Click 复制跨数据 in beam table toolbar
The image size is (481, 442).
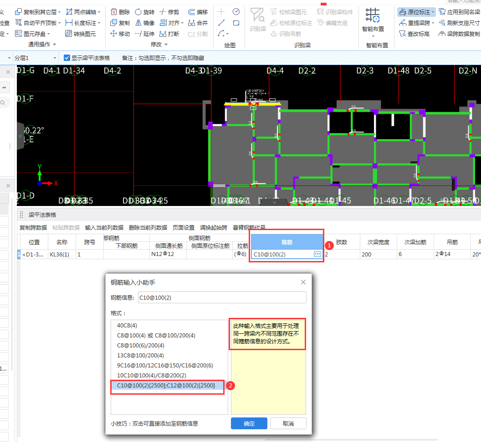[33, 227]
